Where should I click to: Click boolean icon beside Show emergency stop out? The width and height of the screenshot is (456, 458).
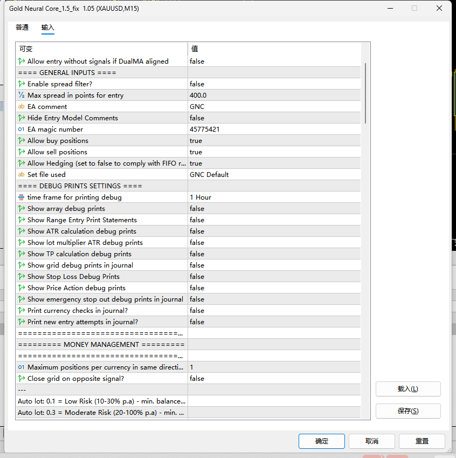(x=22, y=299)
